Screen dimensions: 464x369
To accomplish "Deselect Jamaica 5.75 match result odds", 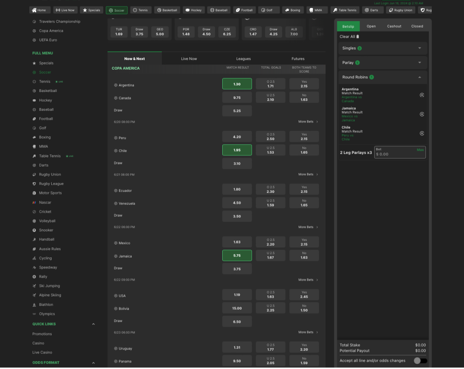I will pyautogui.click(x=237, y=255).
